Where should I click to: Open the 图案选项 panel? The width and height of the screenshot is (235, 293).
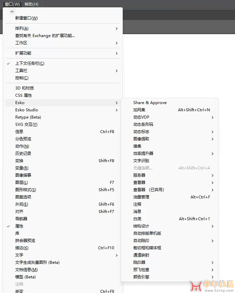pyautogui.click(x=63, y=197)
